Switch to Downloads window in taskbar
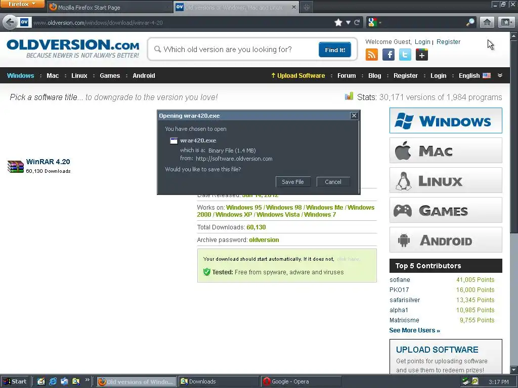The image size is (518, 388). [219, 381]
